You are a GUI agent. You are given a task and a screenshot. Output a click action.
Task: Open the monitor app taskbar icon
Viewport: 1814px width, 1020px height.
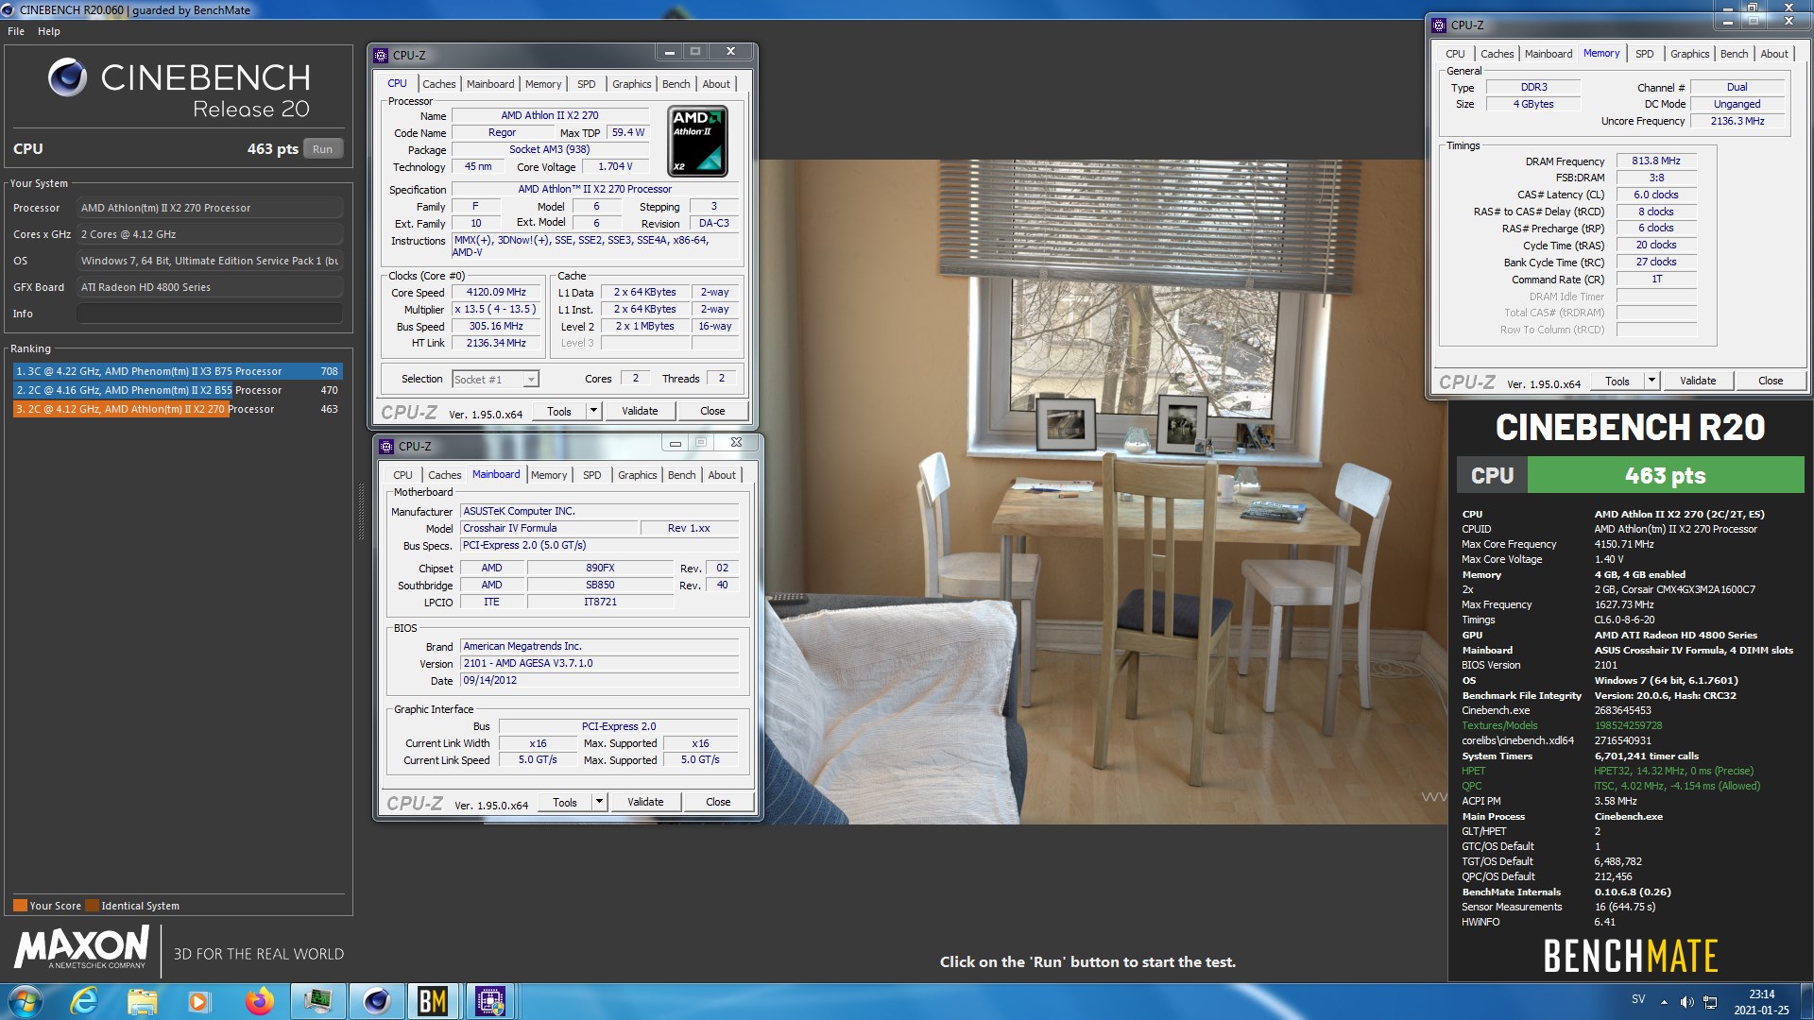click(x=317, y=1001)
